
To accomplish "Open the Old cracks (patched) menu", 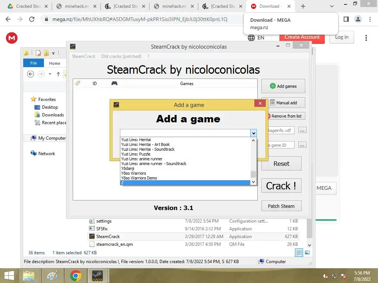I will coord(121,56).
